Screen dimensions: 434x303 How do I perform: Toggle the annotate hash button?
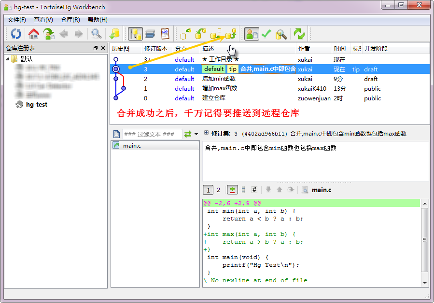click(x=254, y=190)
